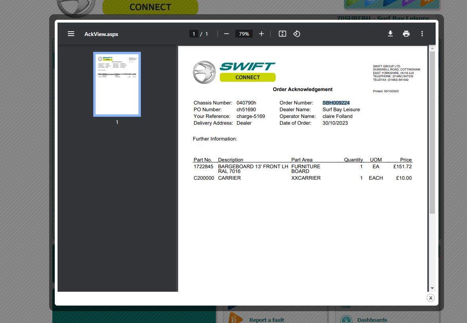Image resolution: width=467 pixels, height=323 pixels.
Task: Open the PDF more actions menu
Action: click(x=422, y=34)
